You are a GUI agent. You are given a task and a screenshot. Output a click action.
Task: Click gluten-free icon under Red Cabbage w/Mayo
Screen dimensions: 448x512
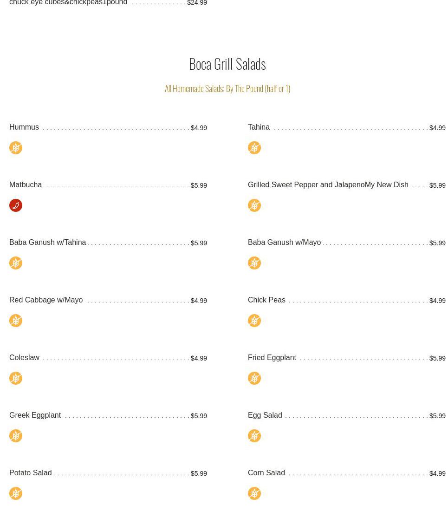click(16, 321)
